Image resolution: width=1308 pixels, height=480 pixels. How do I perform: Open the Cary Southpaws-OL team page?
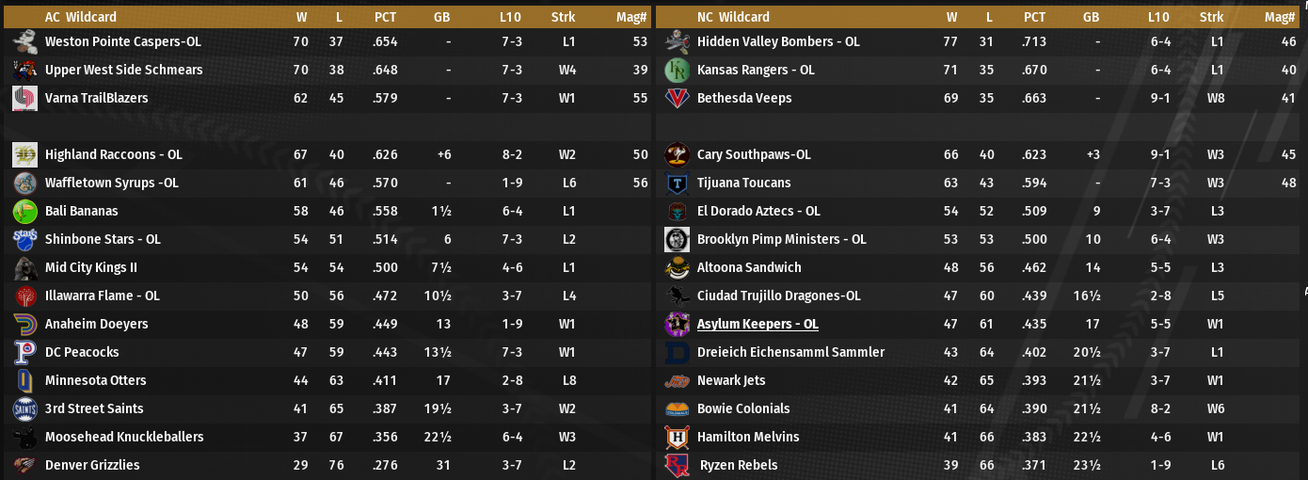[x=754, y=154]
